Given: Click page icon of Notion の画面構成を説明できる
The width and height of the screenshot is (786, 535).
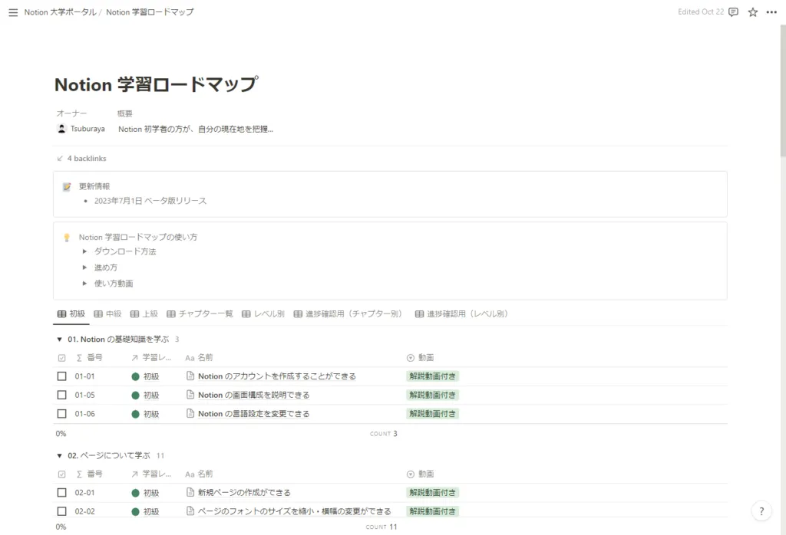Looking at the screenshot, I should coord(190,395).
